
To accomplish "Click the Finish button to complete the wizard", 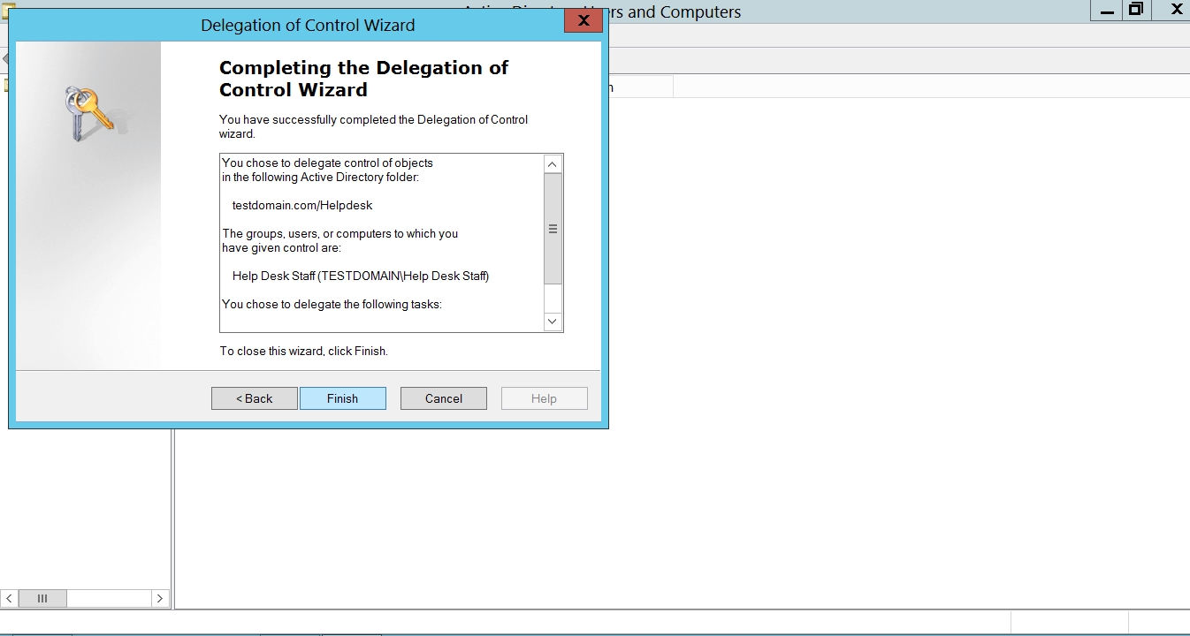I will pyautogui.click(x=342, y=398).
